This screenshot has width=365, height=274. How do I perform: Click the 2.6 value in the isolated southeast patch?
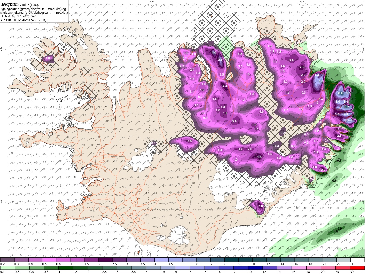pos(260,206)
